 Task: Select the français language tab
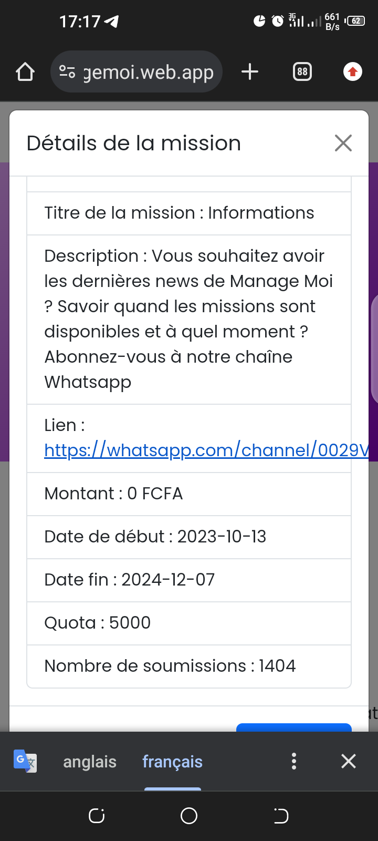172,762
